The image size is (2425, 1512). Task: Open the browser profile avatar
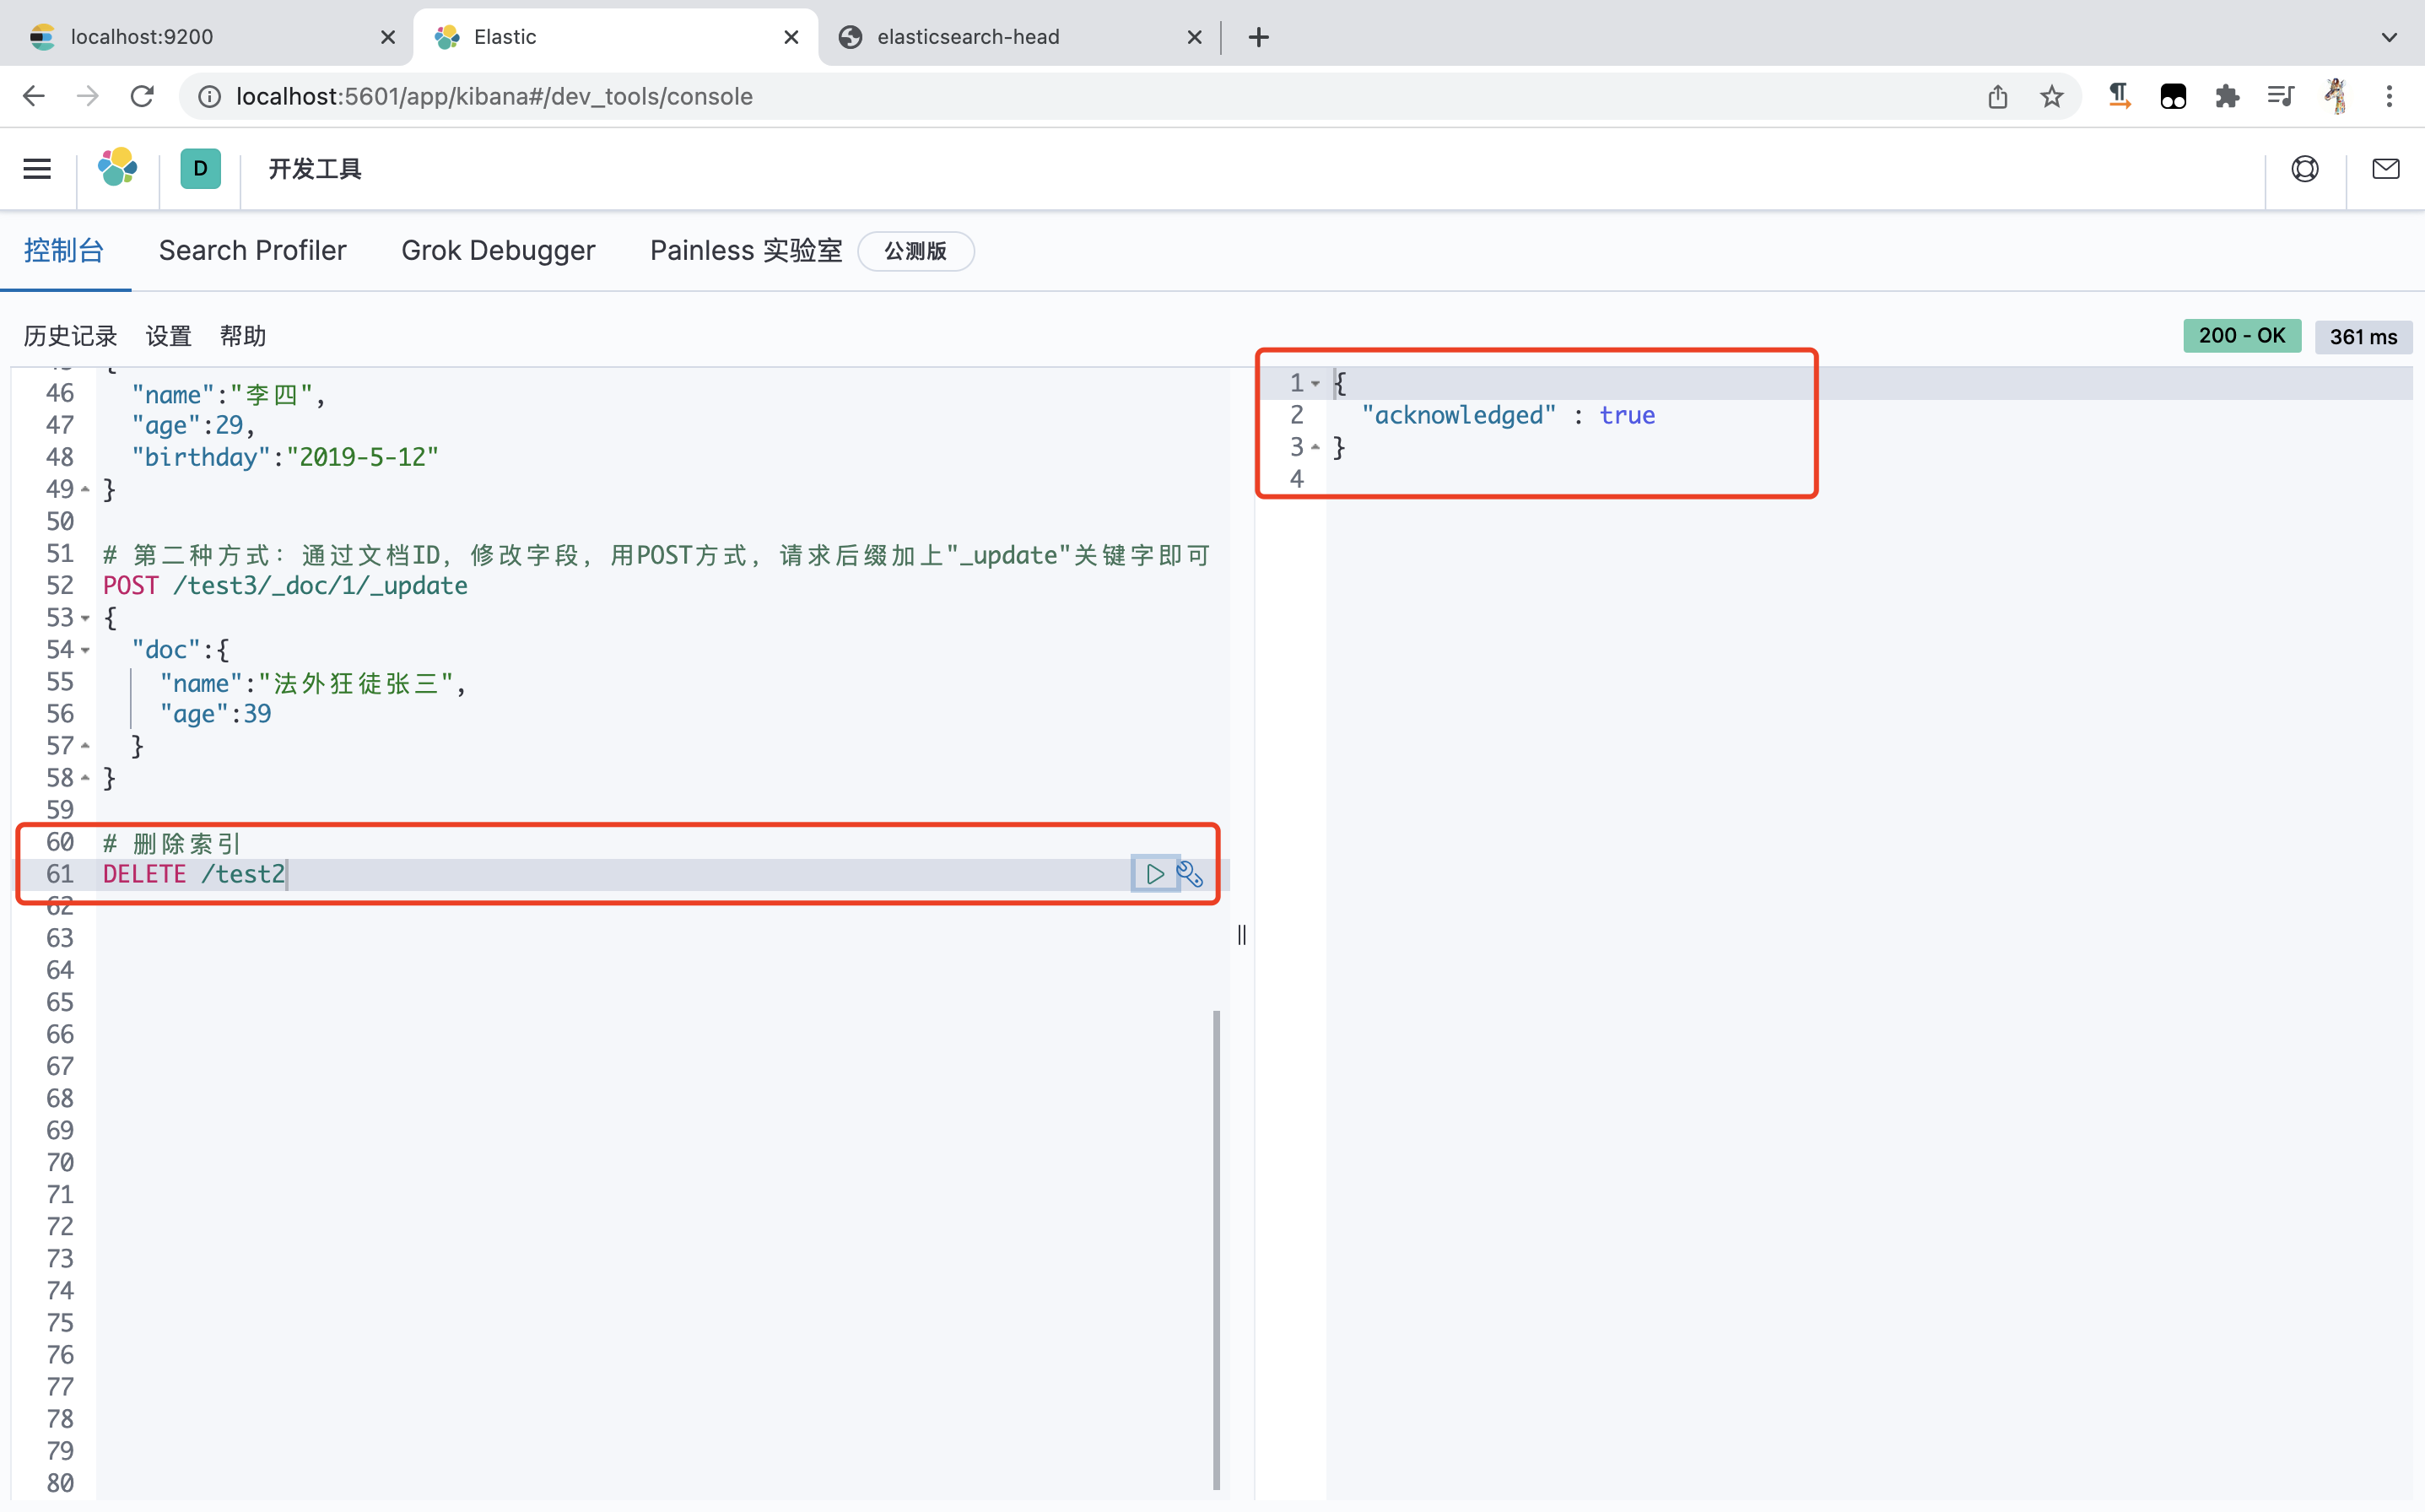coord(2336,96)
